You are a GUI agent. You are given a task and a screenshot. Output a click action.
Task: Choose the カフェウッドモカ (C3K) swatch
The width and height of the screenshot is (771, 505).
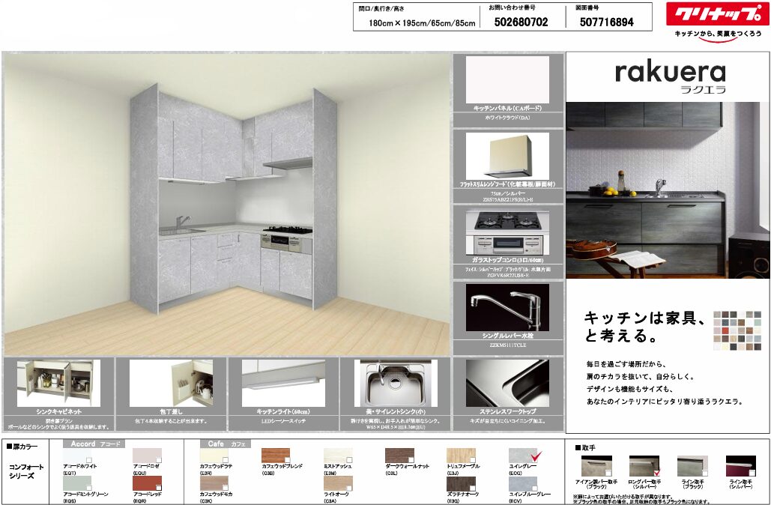click(x=214, y=483)
